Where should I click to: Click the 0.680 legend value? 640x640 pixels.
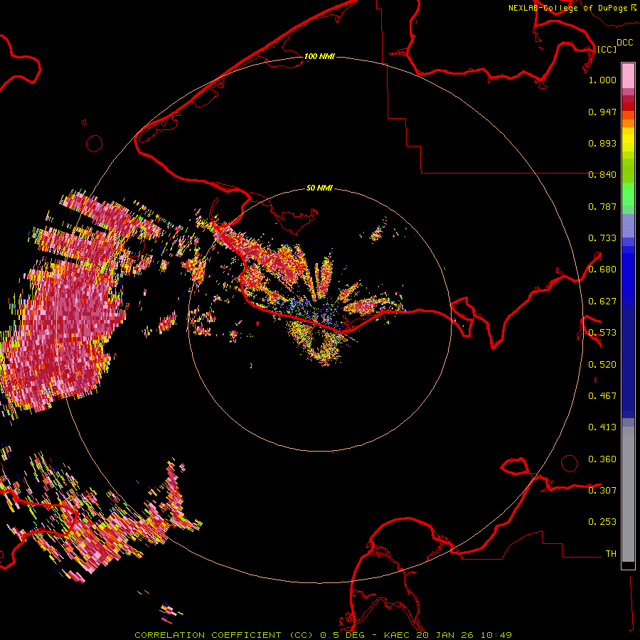tap(602, 270)
